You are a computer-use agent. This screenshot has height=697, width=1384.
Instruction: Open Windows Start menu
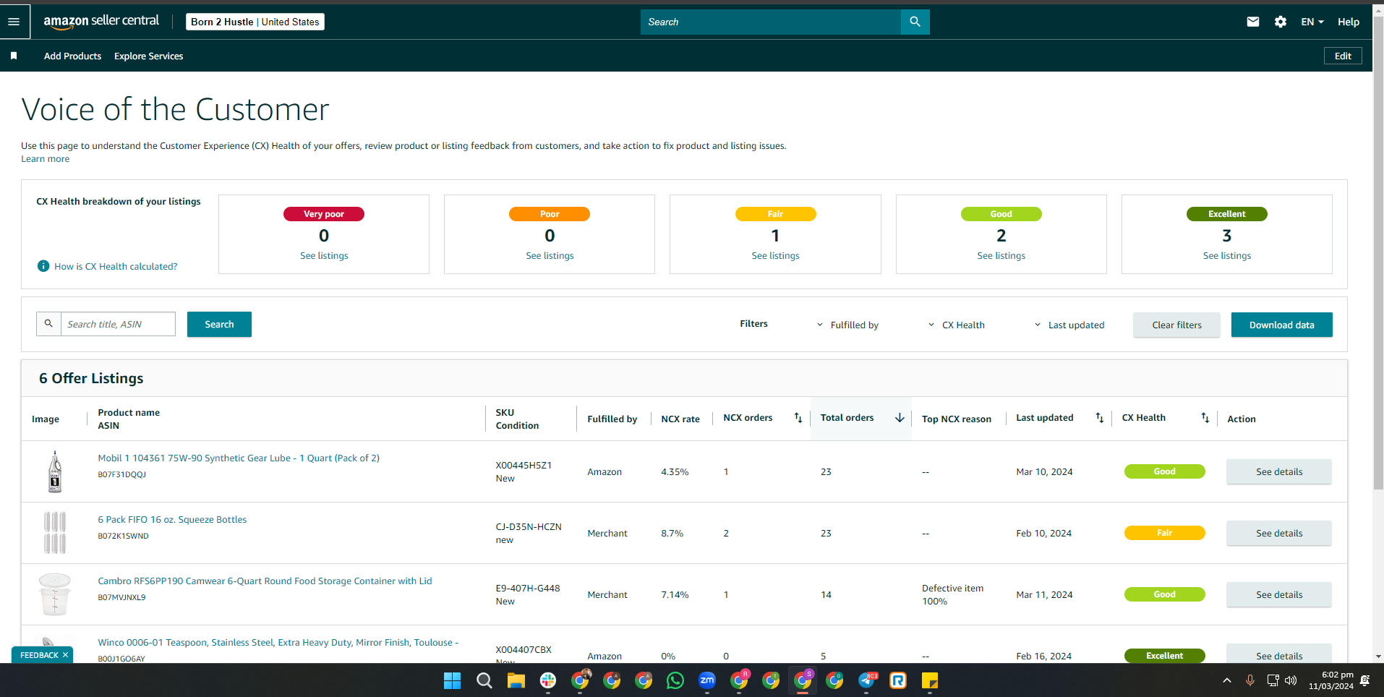[453, 680]
